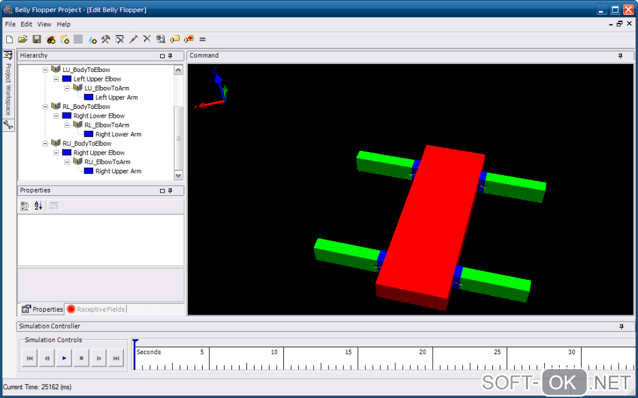
Task: Pin the Properties panel
Action: coord(171,190)
